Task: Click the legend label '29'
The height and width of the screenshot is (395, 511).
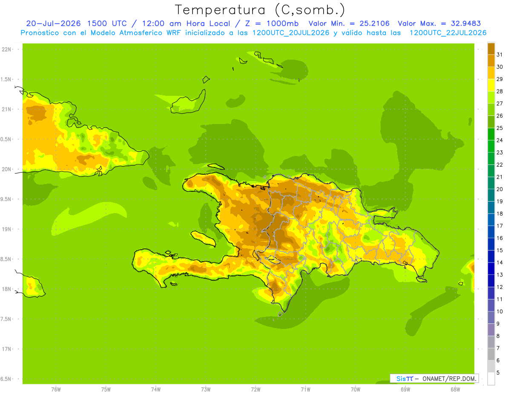Action: 500,79
